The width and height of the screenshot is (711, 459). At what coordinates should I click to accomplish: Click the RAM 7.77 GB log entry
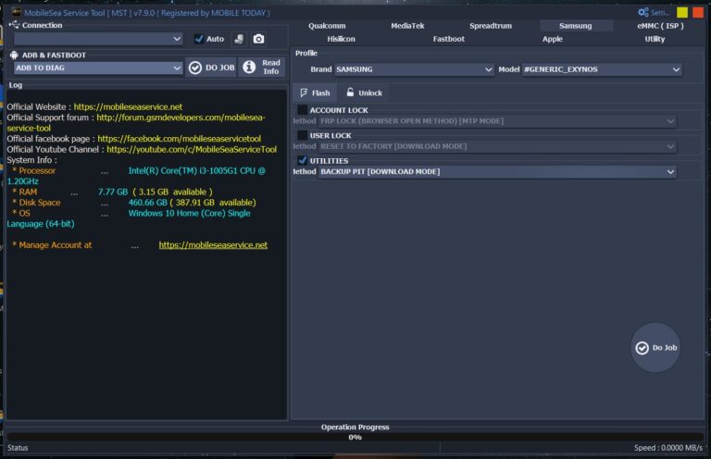pos(112,192)
